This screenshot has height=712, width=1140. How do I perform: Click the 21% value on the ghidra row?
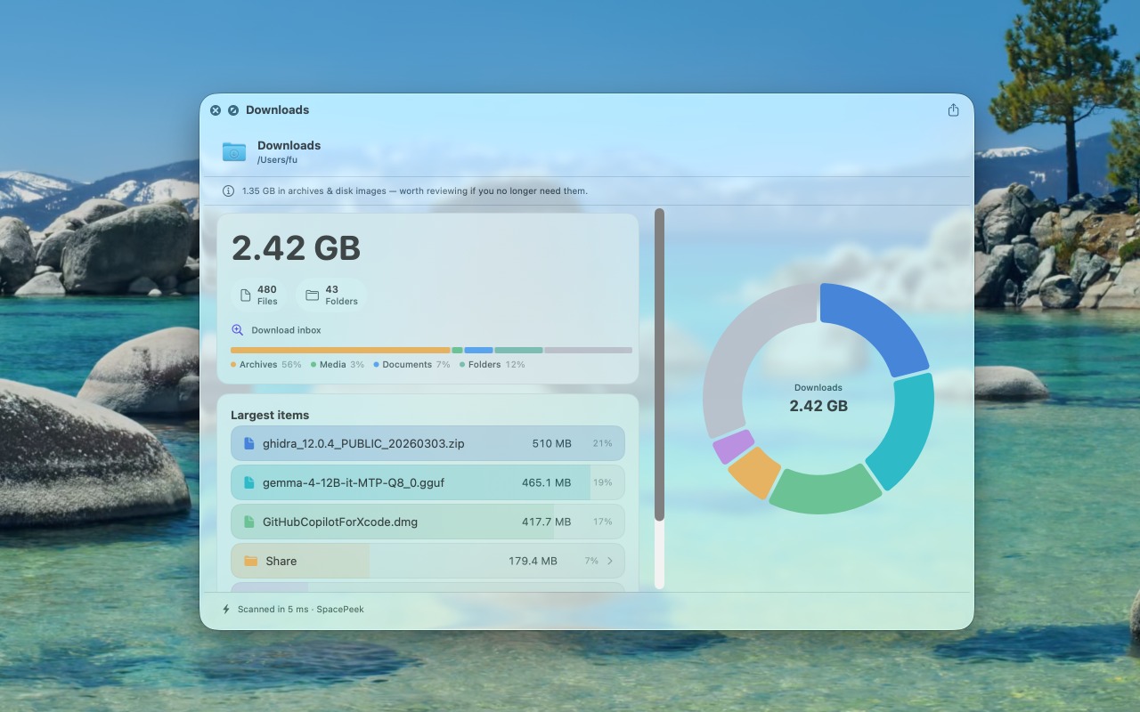602,443
